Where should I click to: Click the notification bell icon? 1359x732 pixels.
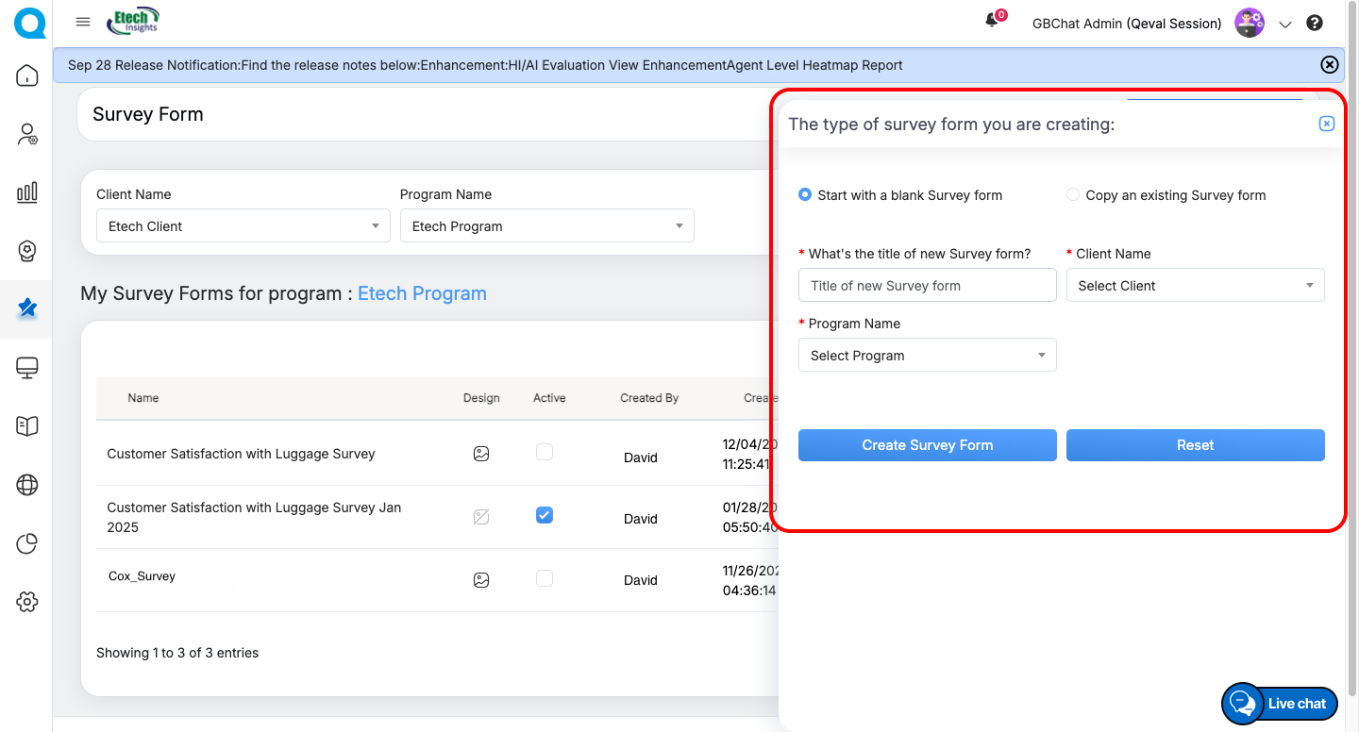[992, 21]
